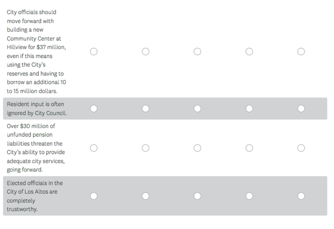334x229 pixels.
Task: Choose first radio for Resident input ignored row
Action: (x=94, y=108)
